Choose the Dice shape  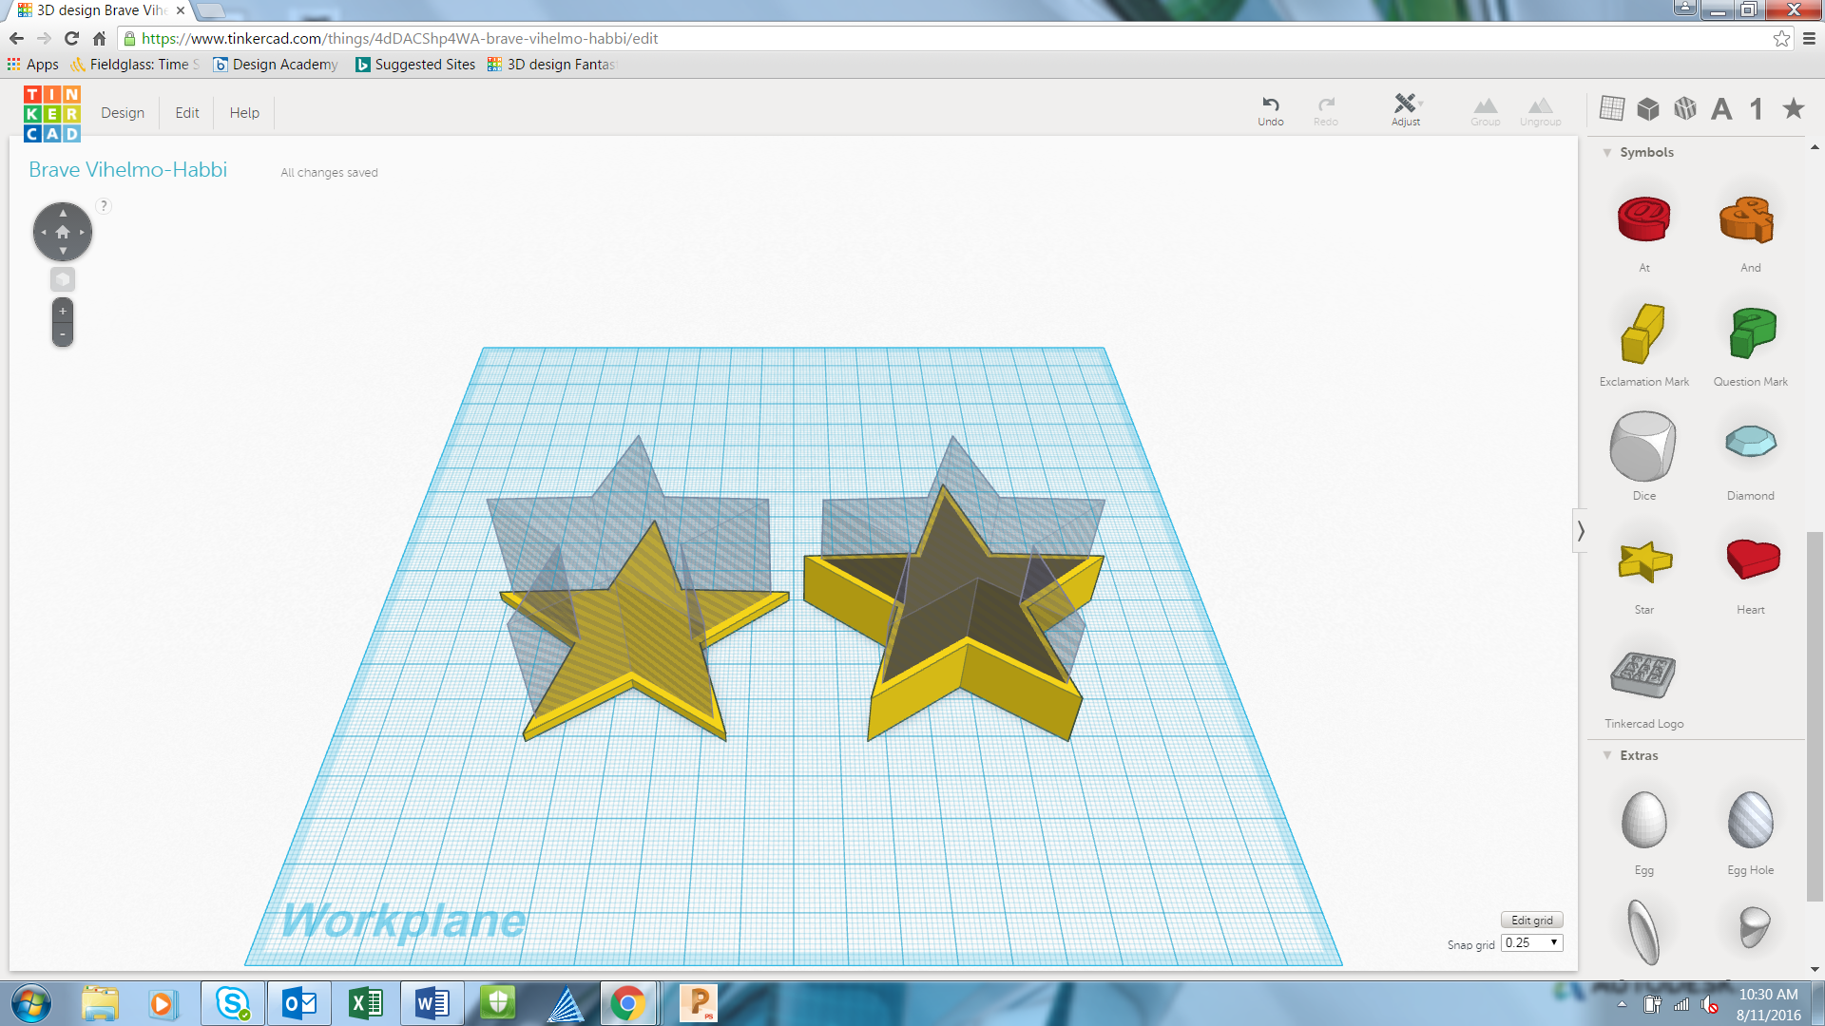pyautogui.click(x=1642, y=446)
